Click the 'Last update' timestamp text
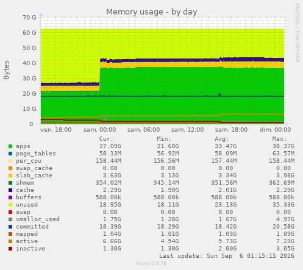This screenshot has height=270, width=303. (227, 256)
